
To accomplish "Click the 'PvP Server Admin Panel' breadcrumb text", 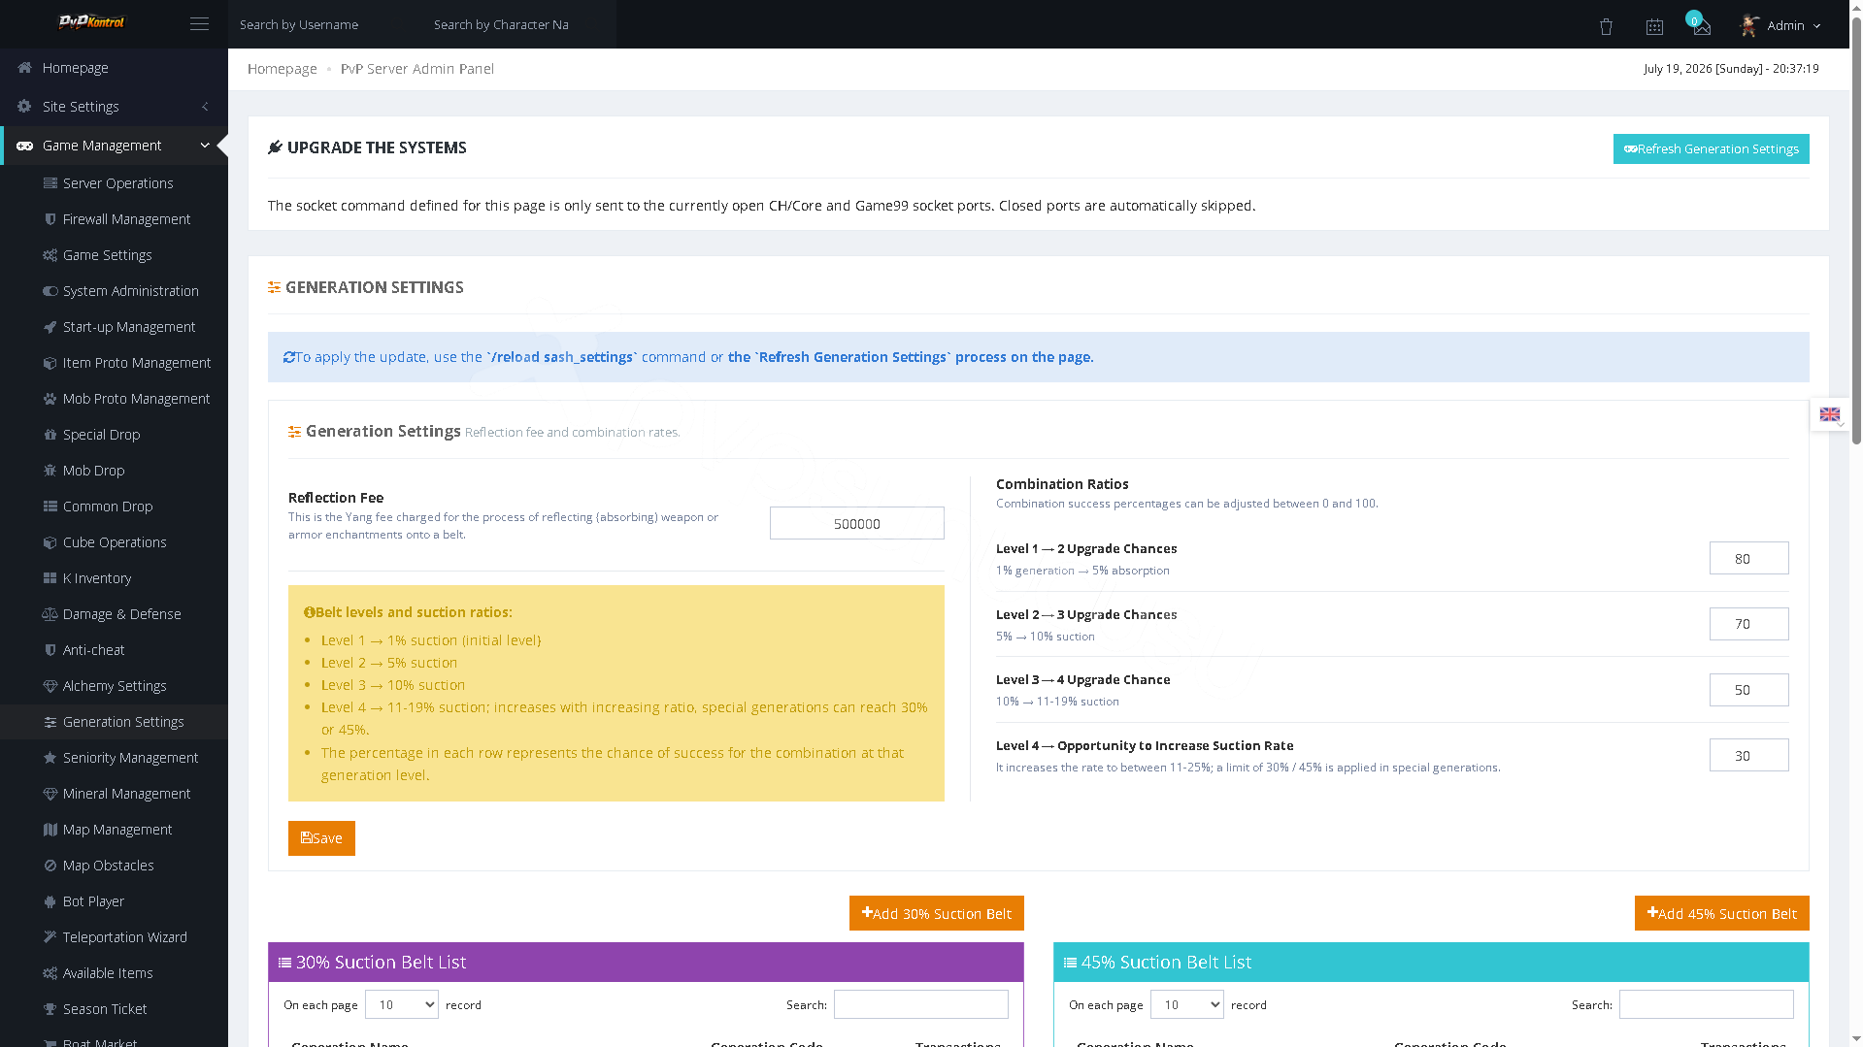I will (x=416, y=69).
